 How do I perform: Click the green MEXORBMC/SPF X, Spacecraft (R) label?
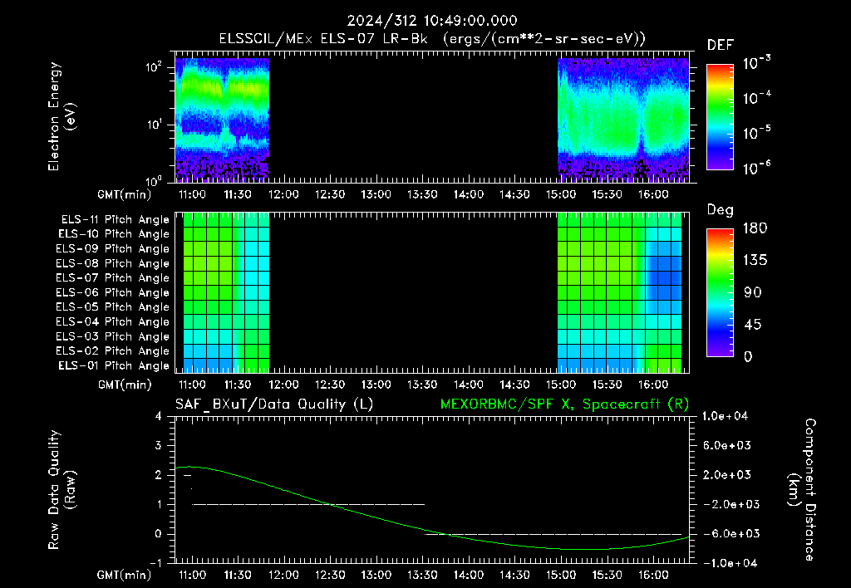[x=564, y=404]
